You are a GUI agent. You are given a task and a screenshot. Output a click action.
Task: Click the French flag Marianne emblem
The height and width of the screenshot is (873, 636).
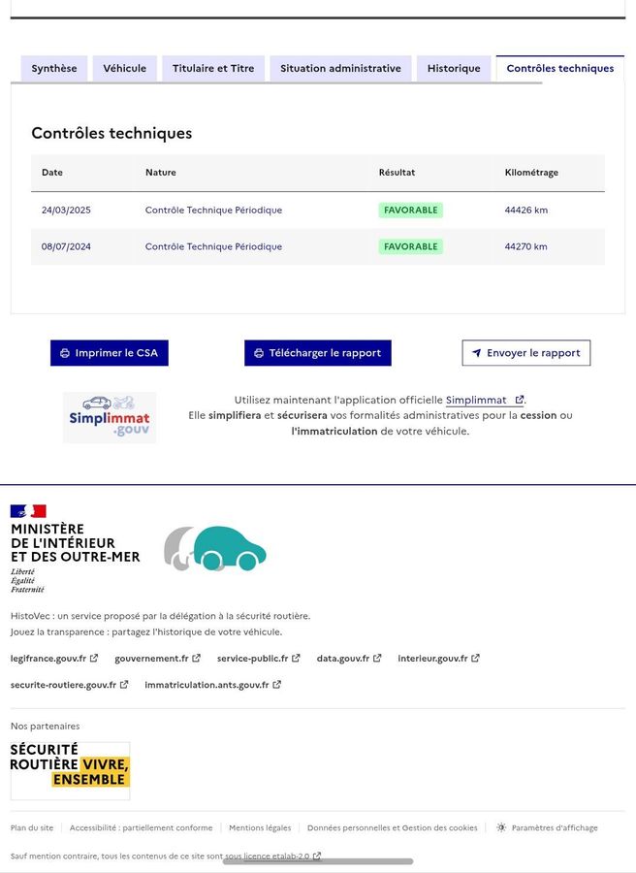[x=28, y=511]
